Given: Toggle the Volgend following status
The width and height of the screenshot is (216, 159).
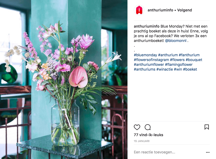Looking at the screenshot, I should pyautogui.click(x=184, y=10).
